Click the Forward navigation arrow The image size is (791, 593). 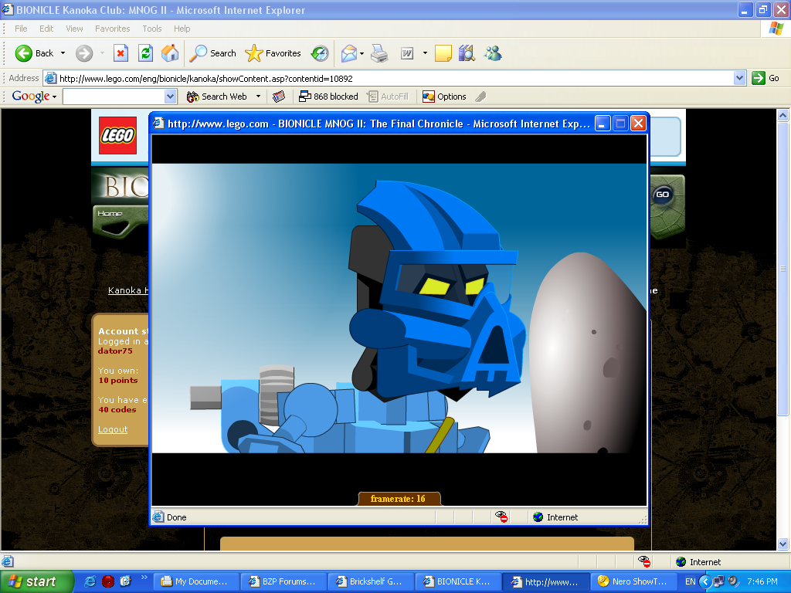84,53
